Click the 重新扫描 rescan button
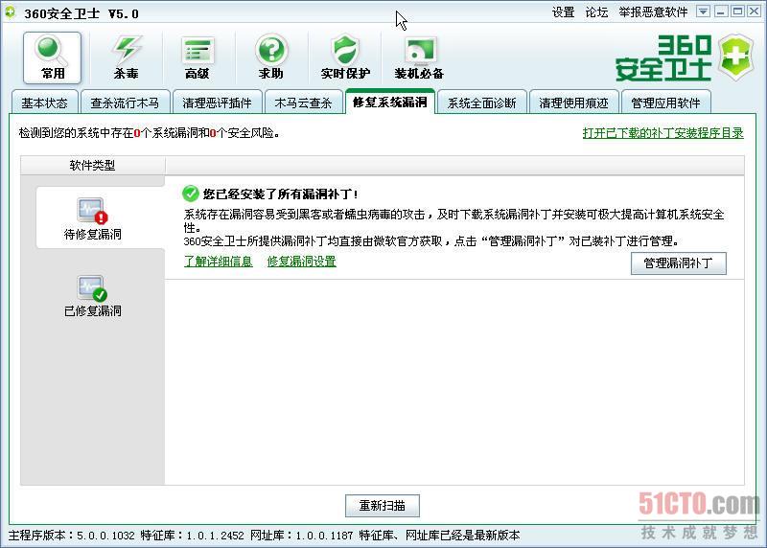767x548 pixels. click(383, 506)
